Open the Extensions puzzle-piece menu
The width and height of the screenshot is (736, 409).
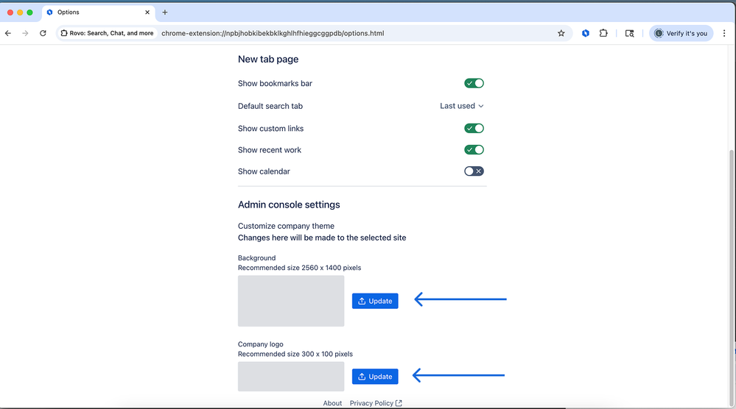(x=603, y=33)
